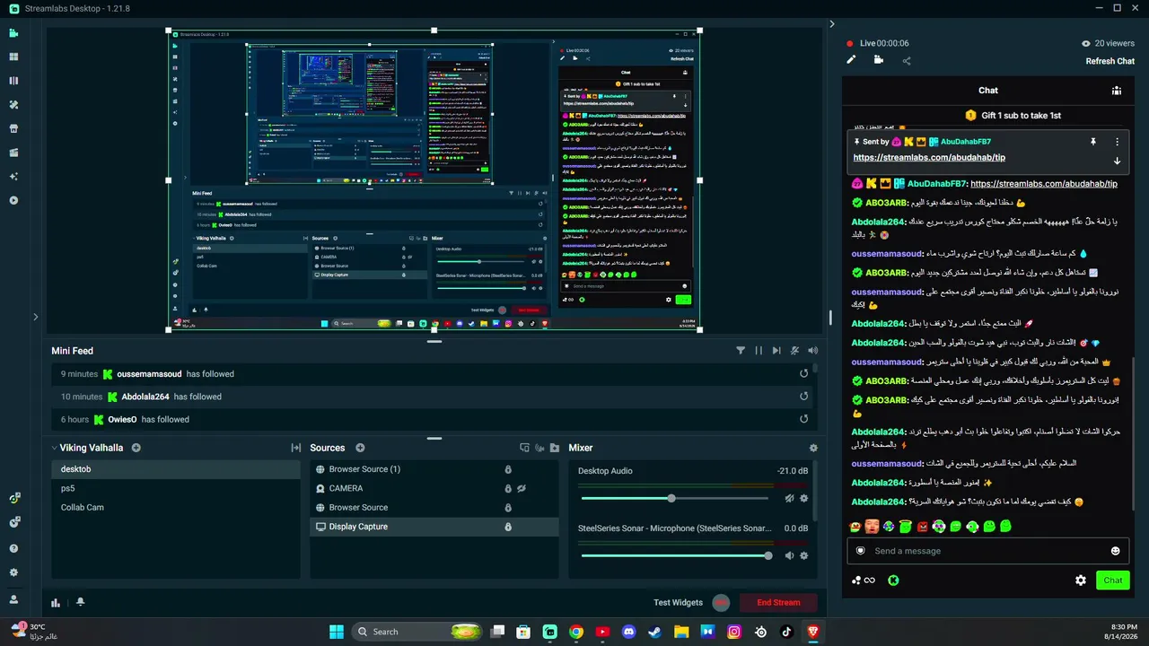This screenshot has width=1149, height=646.
Task: Toggle lock on Display Capture source
Action: coord(508,527)
